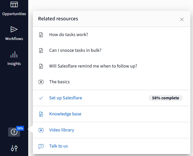
Task: Click document icon beside snooze tasks article
Action: click(x=41, y=50)
